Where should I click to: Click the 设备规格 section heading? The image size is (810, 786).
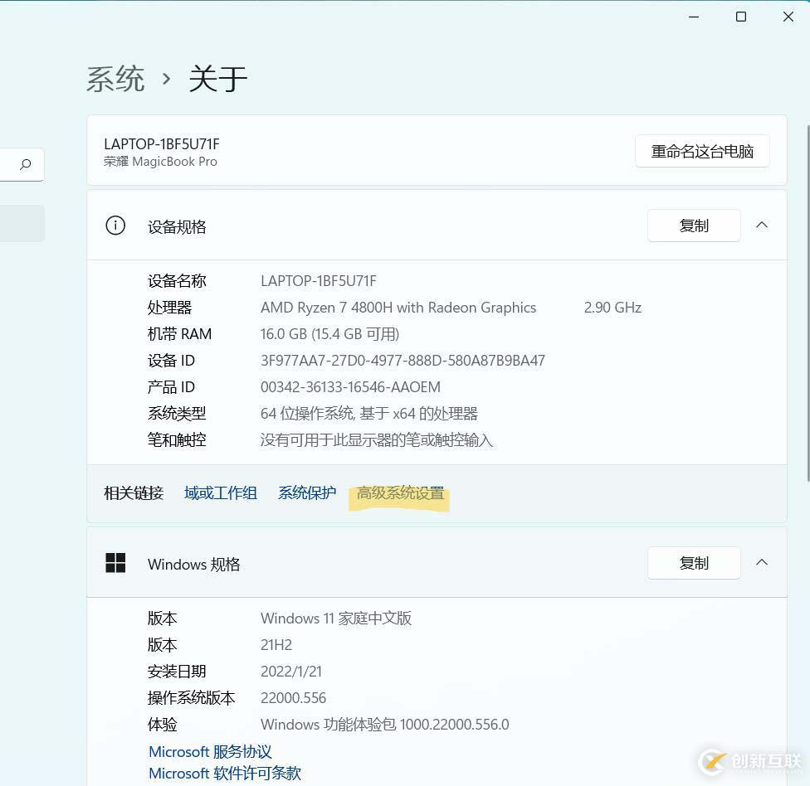(177, 226)
